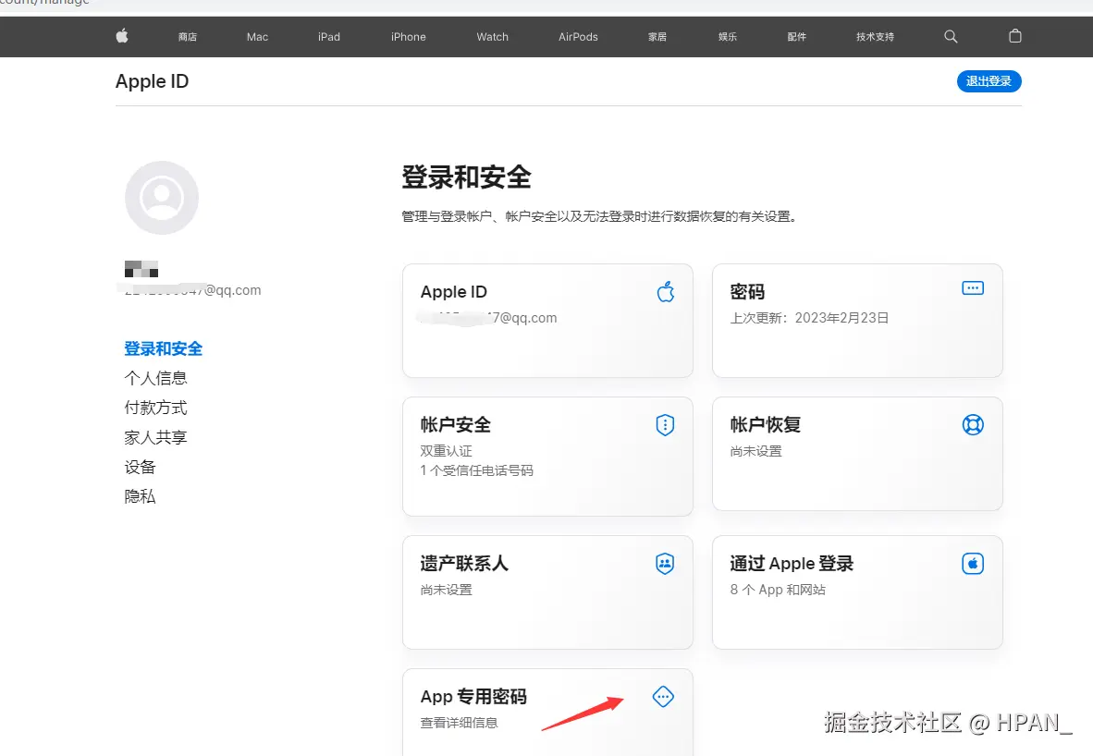Open the 密码 card title

click(747, 292)
